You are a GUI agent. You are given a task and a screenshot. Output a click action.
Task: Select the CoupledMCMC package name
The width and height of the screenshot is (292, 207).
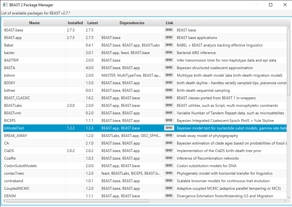tap(17, 188)
